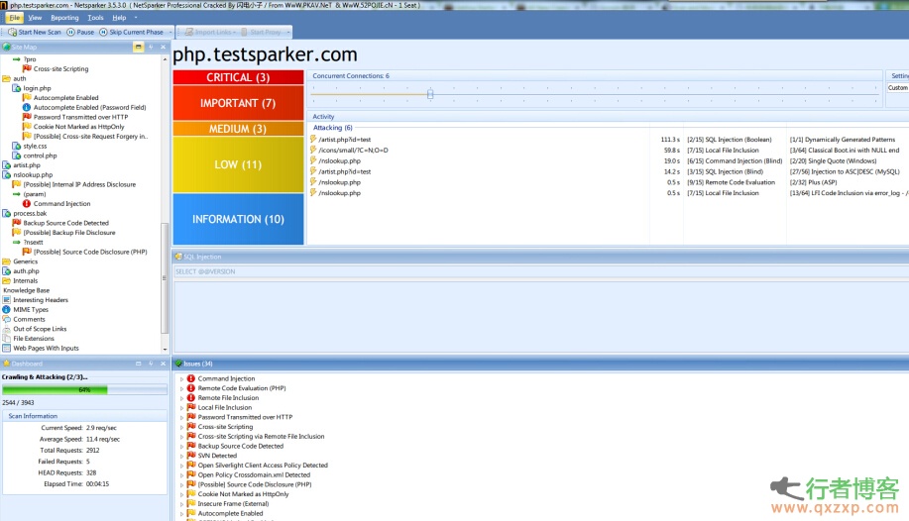Click the Internals folder icon

point(6,280)
